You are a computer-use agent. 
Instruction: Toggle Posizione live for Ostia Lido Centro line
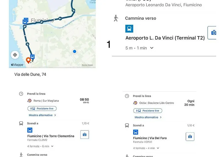click(148, 111)
